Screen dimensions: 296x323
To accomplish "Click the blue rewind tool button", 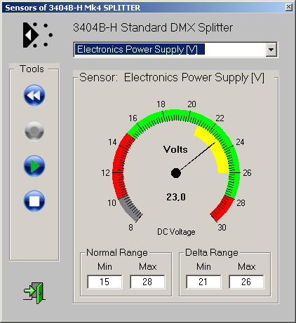I will (34, 95).
